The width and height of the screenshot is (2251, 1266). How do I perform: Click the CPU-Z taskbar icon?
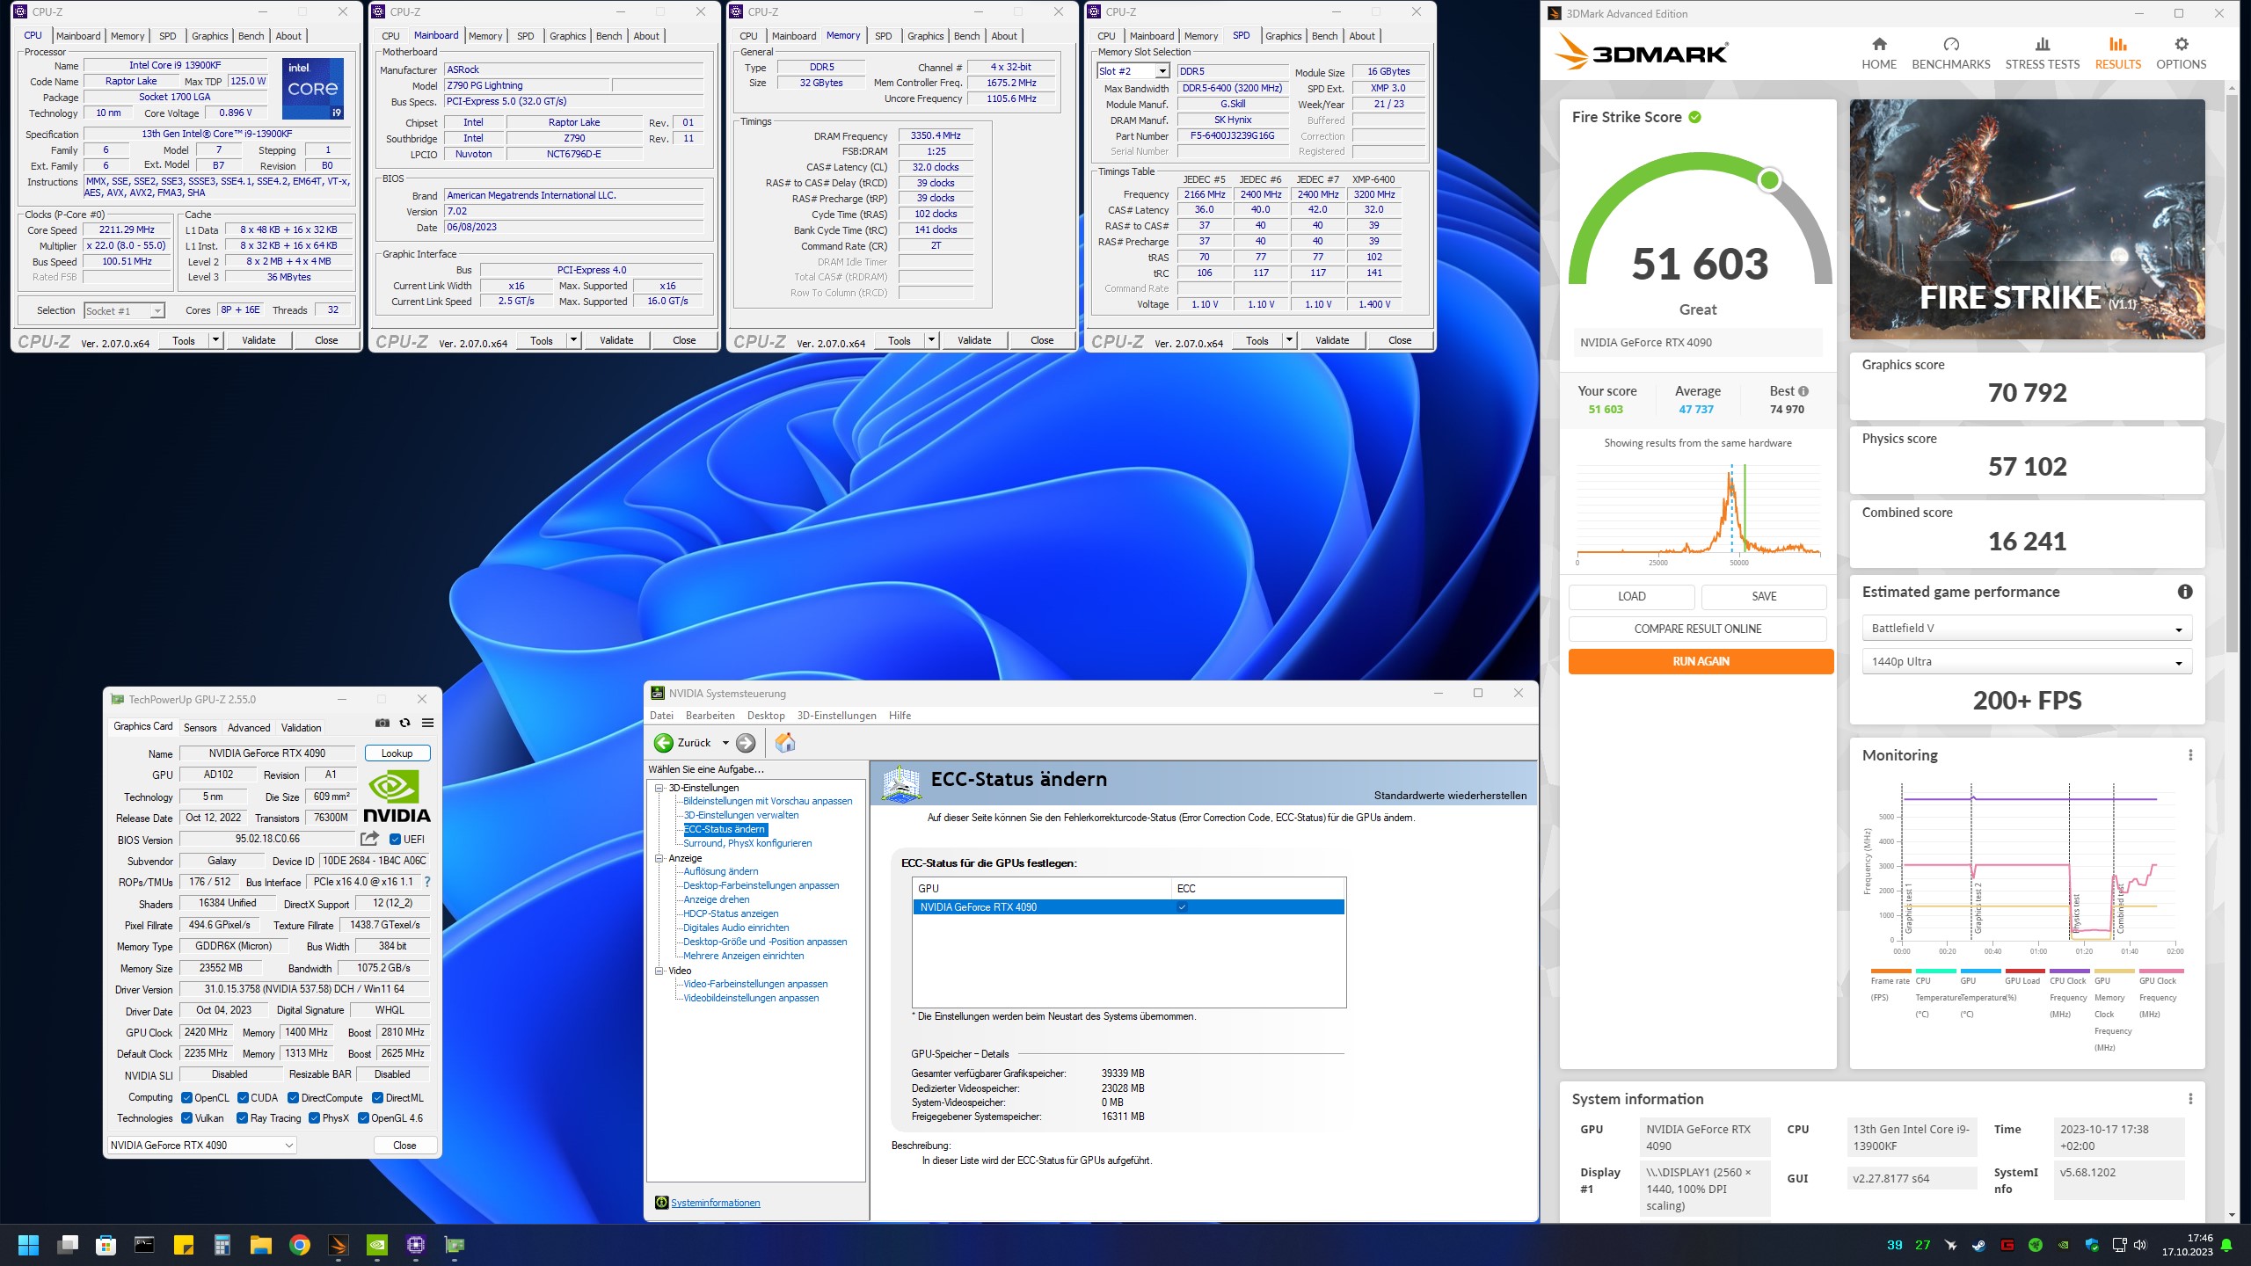tap(416, 1245)
